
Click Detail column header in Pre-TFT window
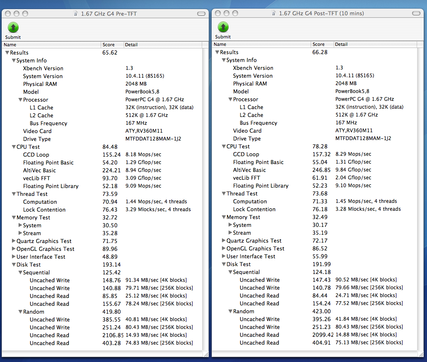pyautogui.click(x=163, y=45)
